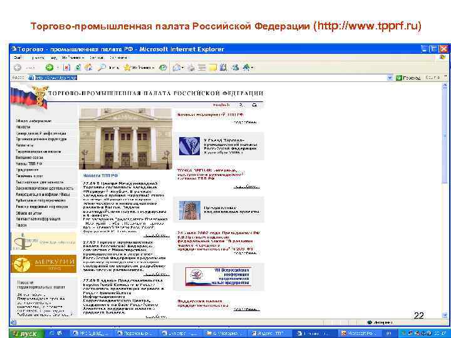Click the Переход go button
Image resolution: width=451 pixels, height=338 pixels.
[408, 78]
